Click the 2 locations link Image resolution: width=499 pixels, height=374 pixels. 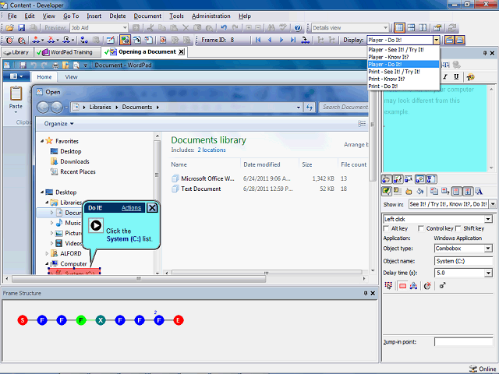(x=211, y=150)
